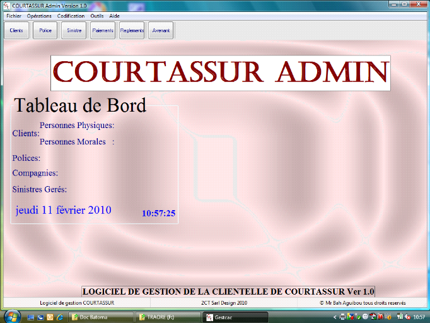Click the taskbar clock 10:57
Image resolution: width=430 pixels, height=323 pixels.
[x=419, y=317]
